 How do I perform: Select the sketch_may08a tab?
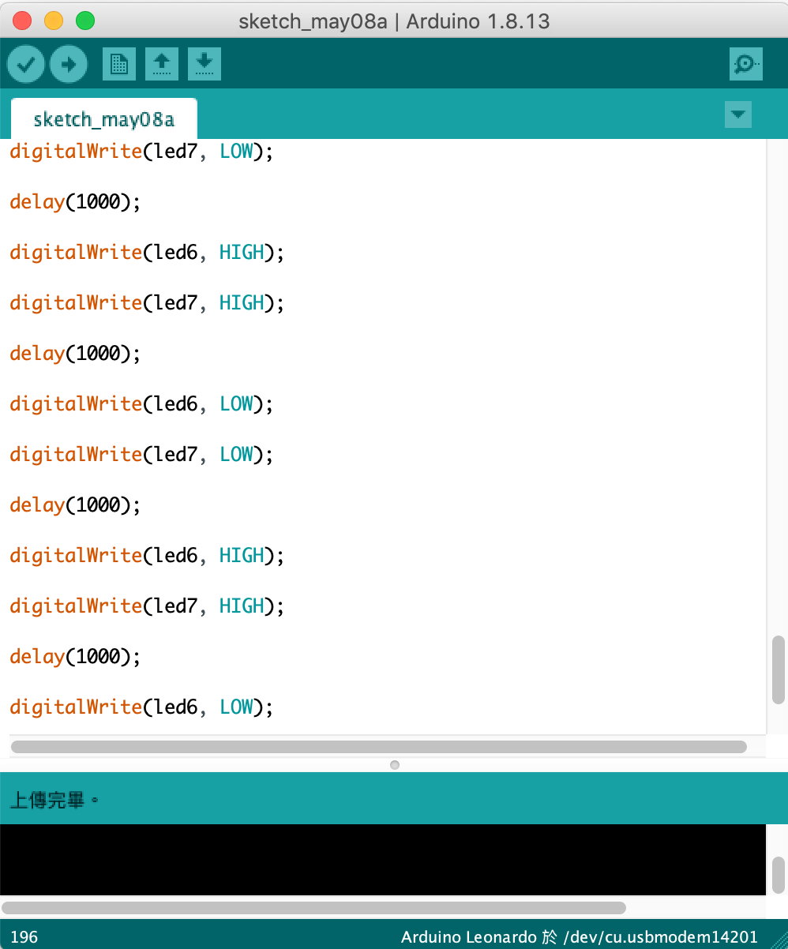pos(103,120)
